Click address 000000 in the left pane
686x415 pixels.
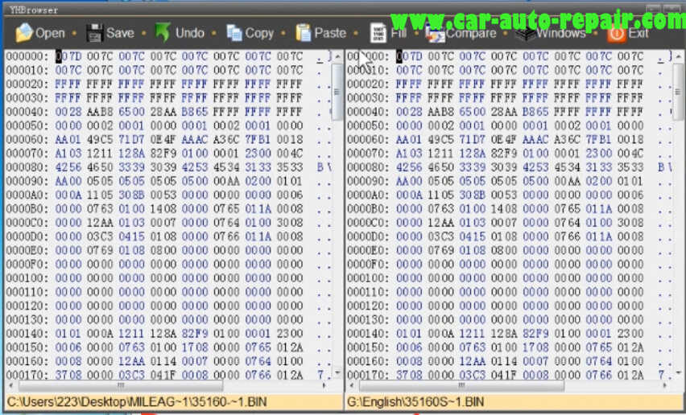coord(27,56)
